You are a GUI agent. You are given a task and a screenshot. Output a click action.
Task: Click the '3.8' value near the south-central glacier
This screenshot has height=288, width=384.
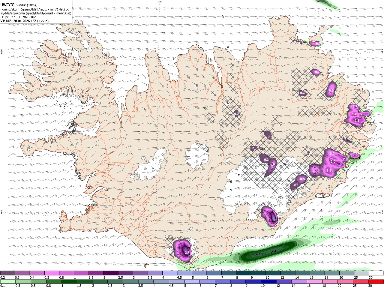point(274,220)
